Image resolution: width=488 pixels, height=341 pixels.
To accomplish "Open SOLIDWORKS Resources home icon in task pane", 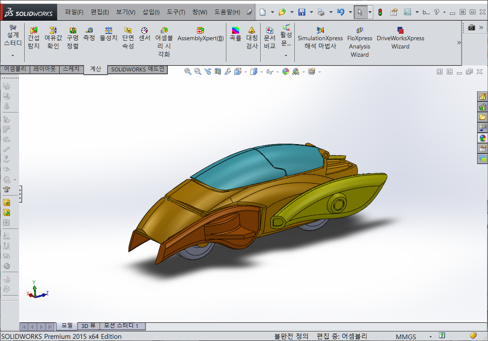I will coord(482,97).
